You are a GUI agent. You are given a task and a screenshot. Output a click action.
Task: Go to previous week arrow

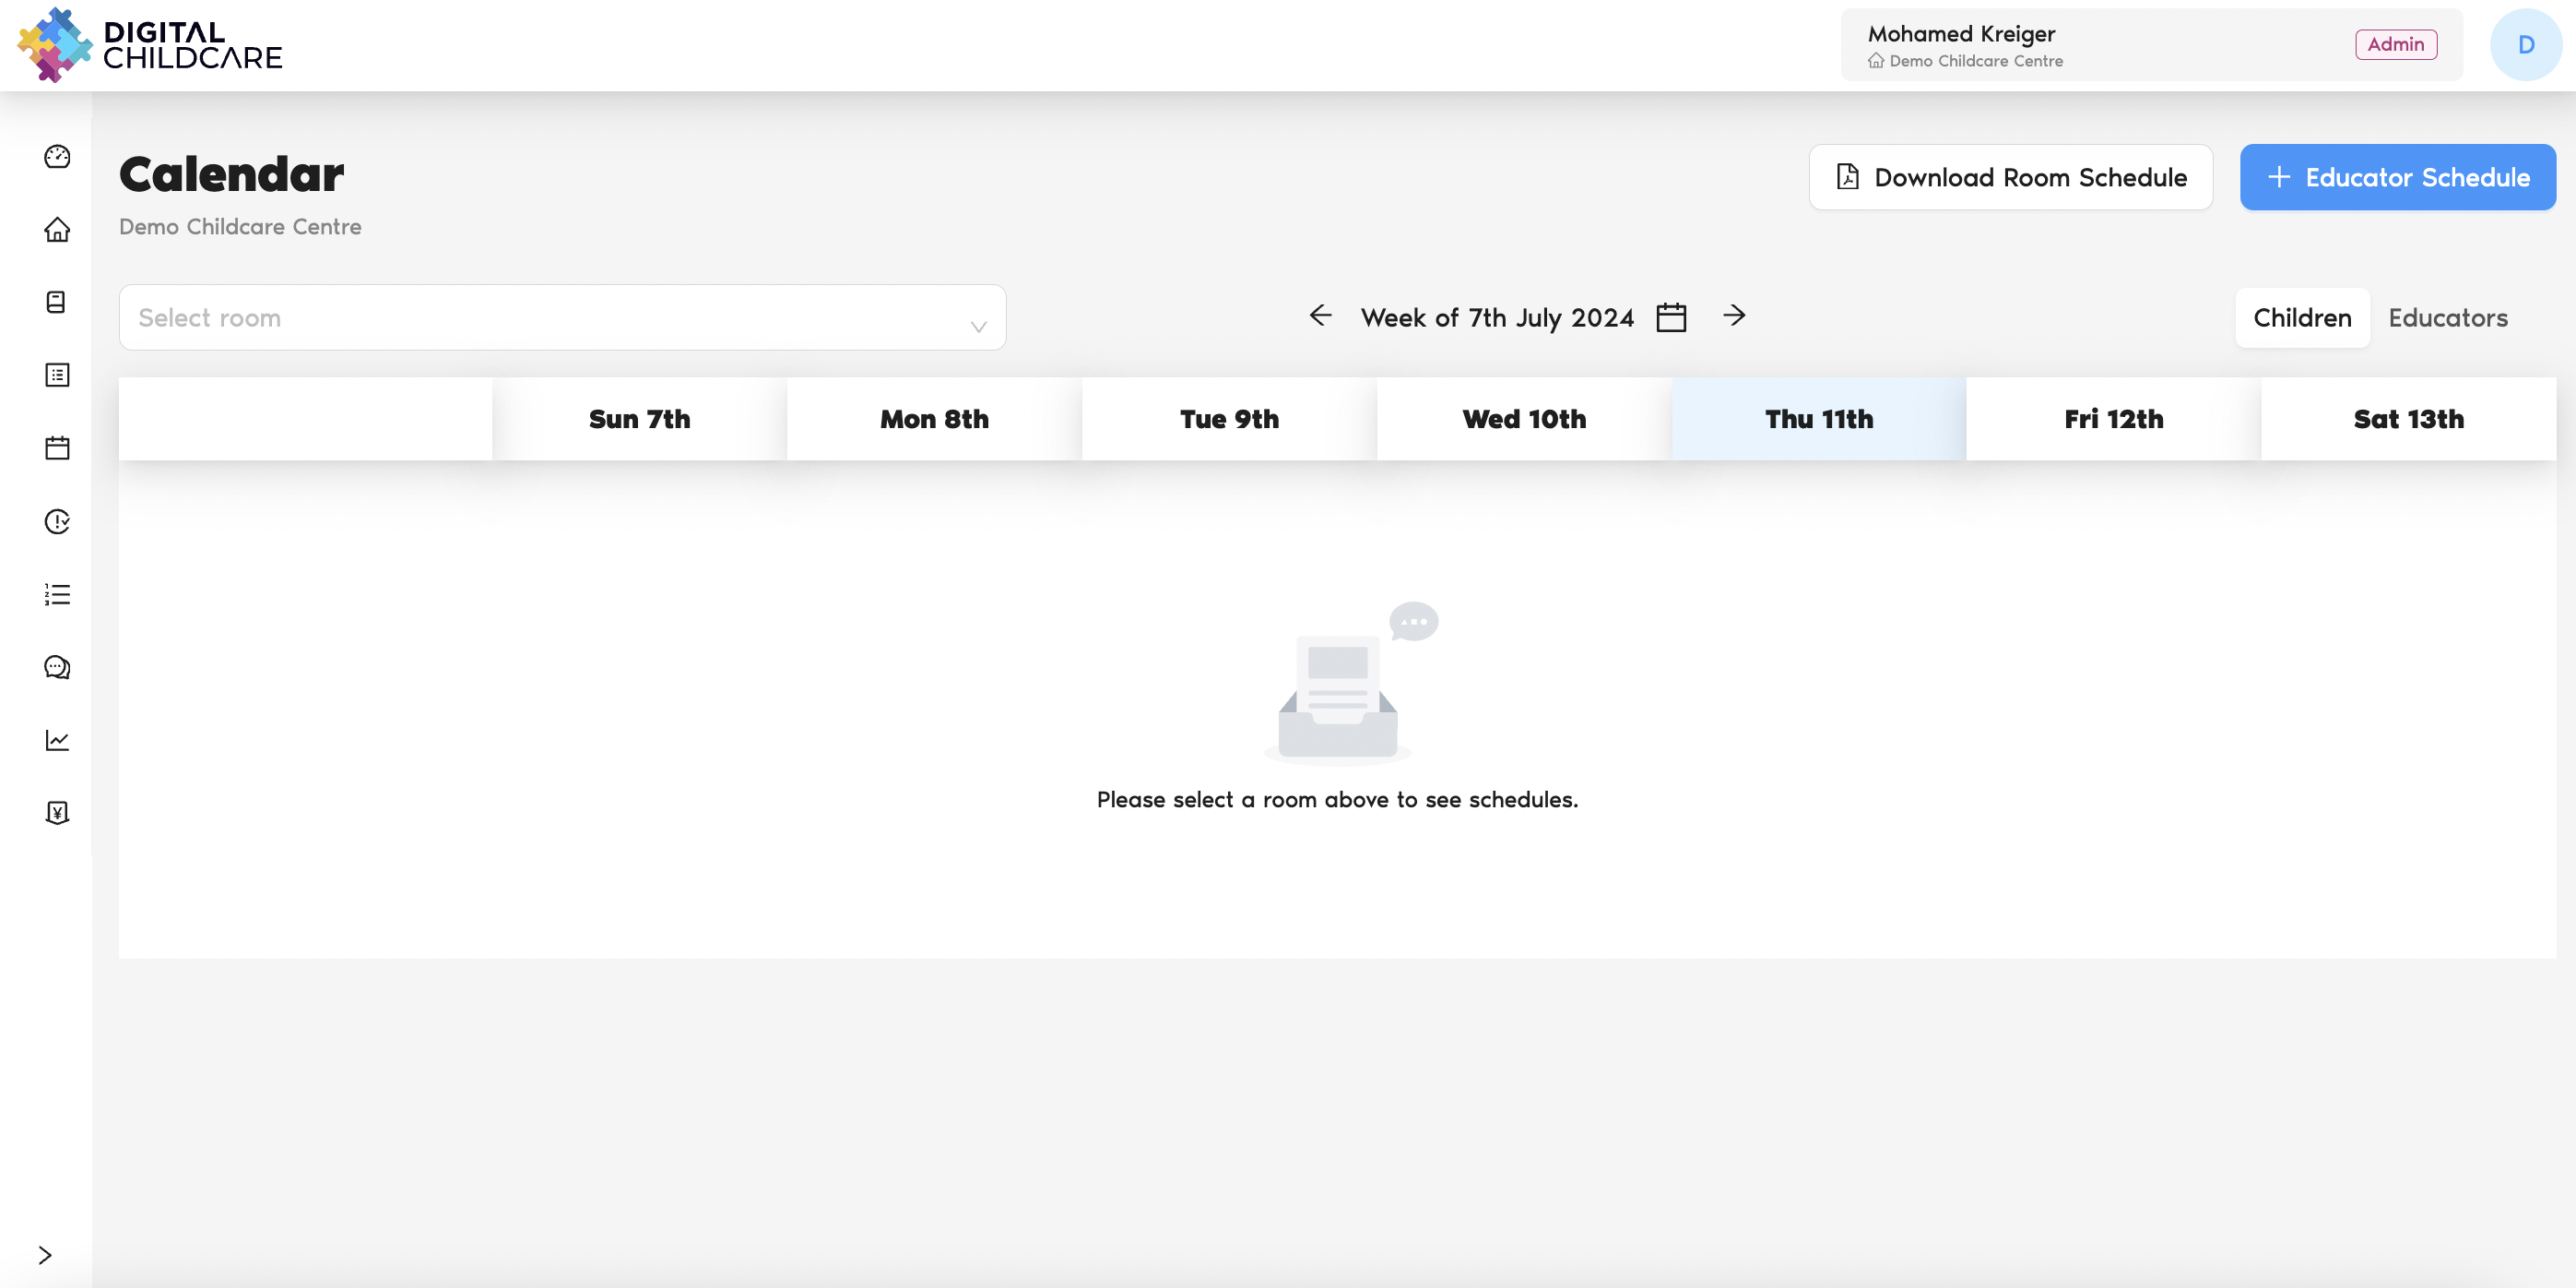(x=1320, y=316)
